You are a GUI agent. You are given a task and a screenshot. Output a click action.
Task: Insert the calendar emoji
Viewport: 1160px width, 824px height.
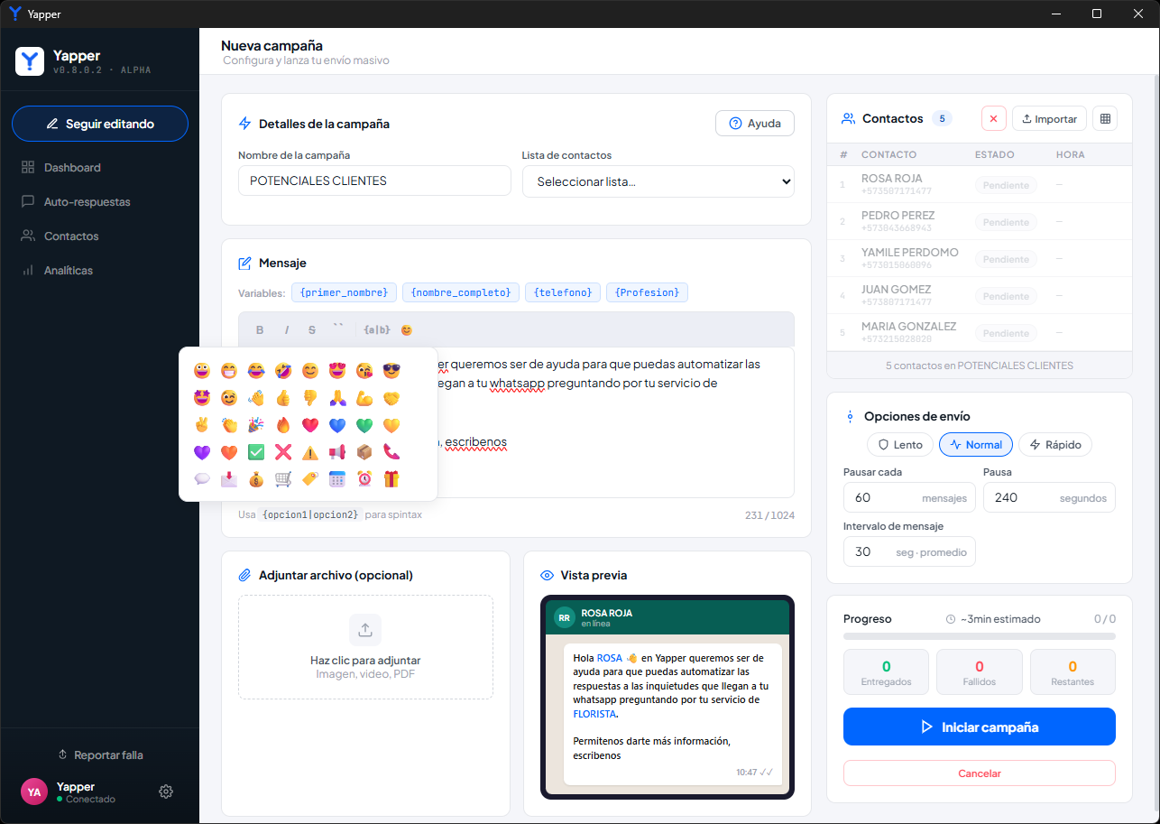337,479
